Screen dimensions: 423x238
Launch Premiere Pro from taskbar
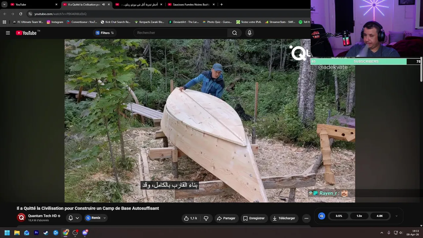[36, 233]
